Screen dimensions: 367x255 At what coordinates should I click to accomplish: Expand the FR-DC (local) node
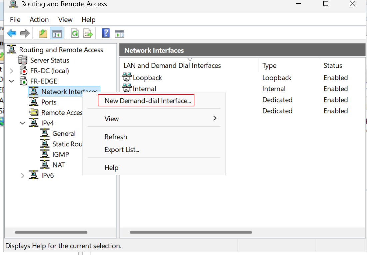[x=11, y=71]
